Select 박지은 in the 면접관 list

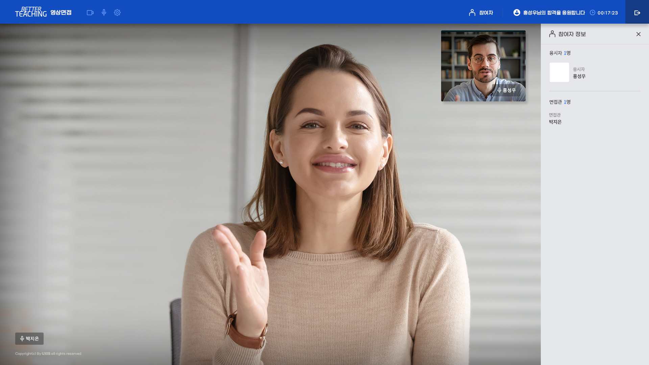point(555,122)
